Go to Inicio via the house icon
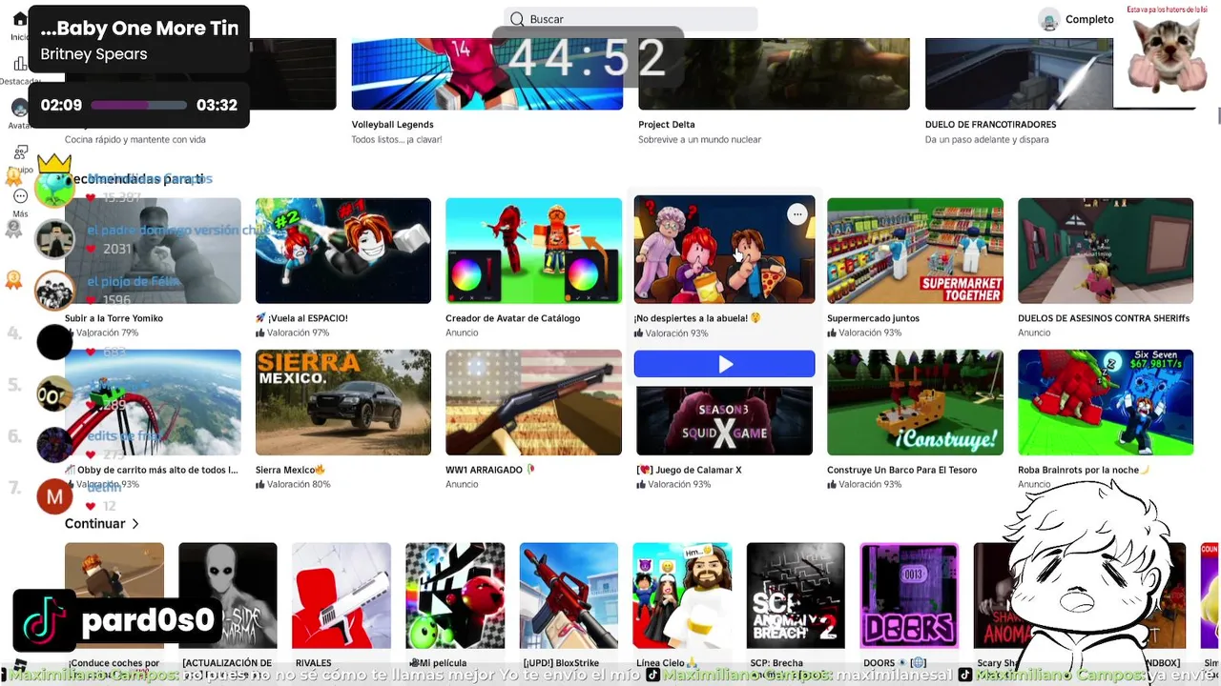The image size is (1221, 686). pyautogui.click(x=19, y=20)
